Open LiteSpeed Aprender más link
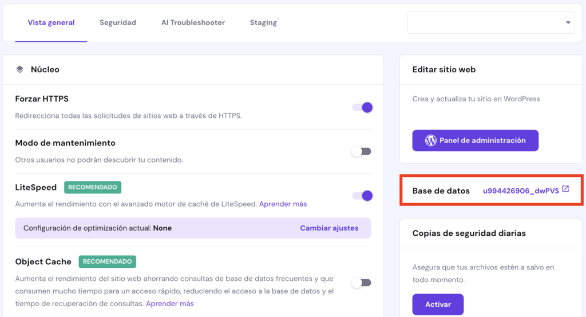586x317 pixels. click(x=283, y=204)
